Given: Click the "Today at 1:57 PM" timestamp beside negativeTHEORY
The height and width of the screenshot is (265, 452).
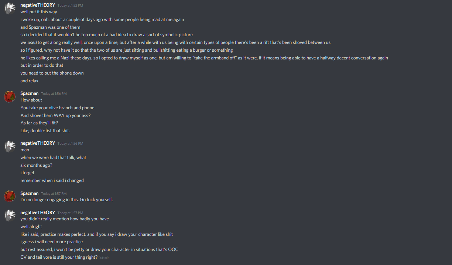Looking at the screenshot, I should pos(70,213).
